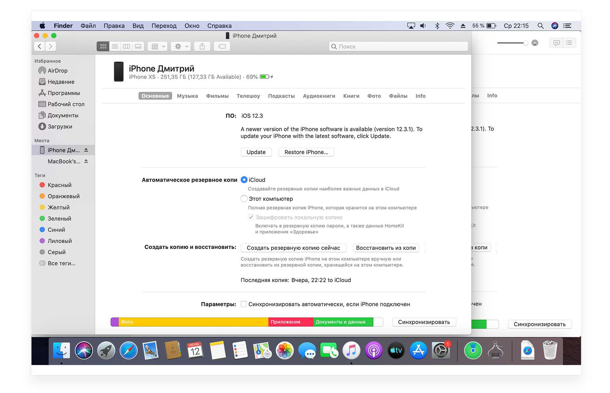Screen dimensions: 610x393
Task: Switch to the Файлы tab
Action: point(398,96)
